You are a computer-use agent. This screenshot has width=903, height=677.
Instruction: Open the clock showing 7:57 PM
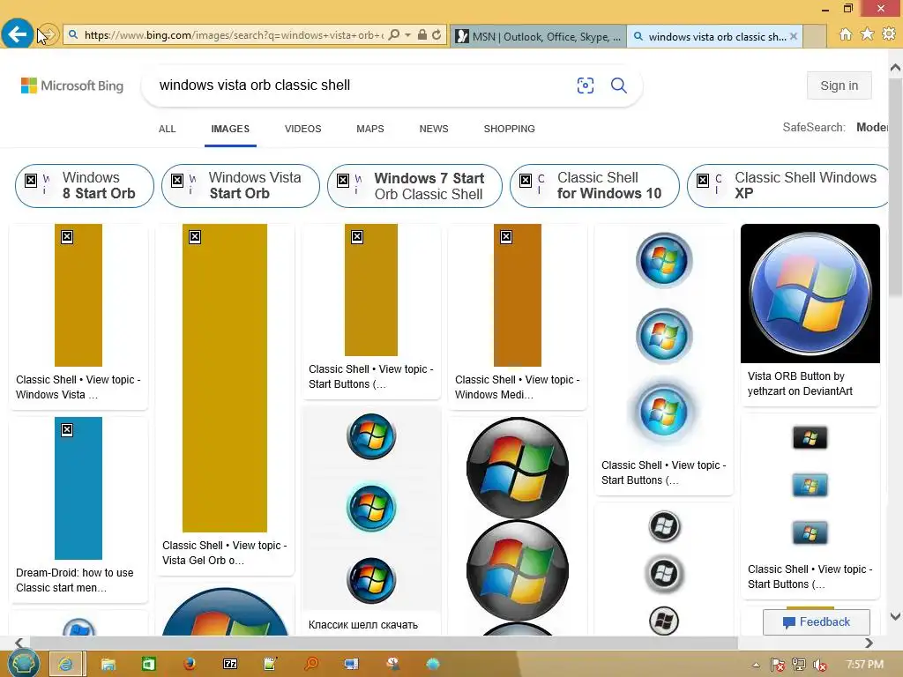(864, 665)
